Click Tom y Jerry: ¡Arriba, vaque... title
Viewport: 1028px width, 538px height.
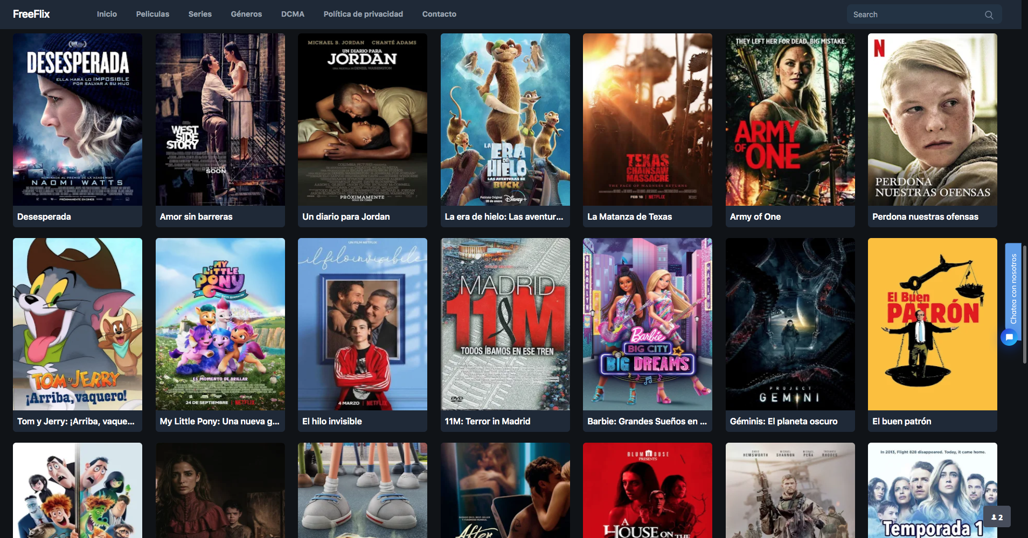tap(76, 421)
